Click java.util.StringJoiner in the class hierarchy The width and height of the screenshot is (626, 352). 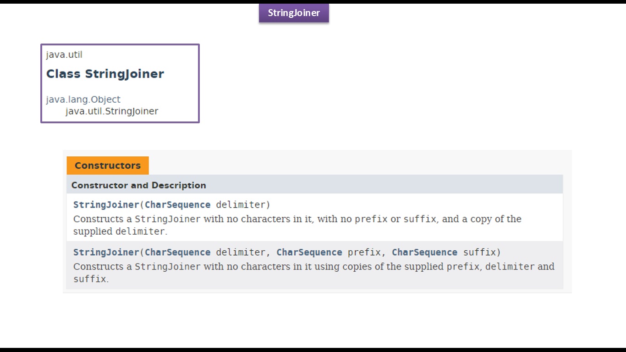(x=112, y=111)
